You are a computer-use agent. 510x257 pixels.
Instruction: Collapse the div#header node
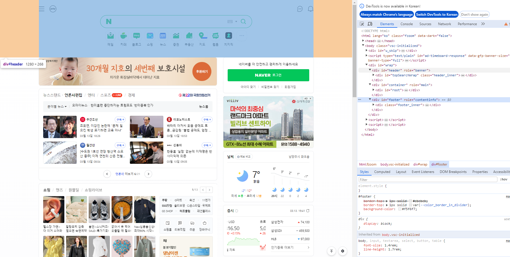pyautogui.click(x=370, y=70)
